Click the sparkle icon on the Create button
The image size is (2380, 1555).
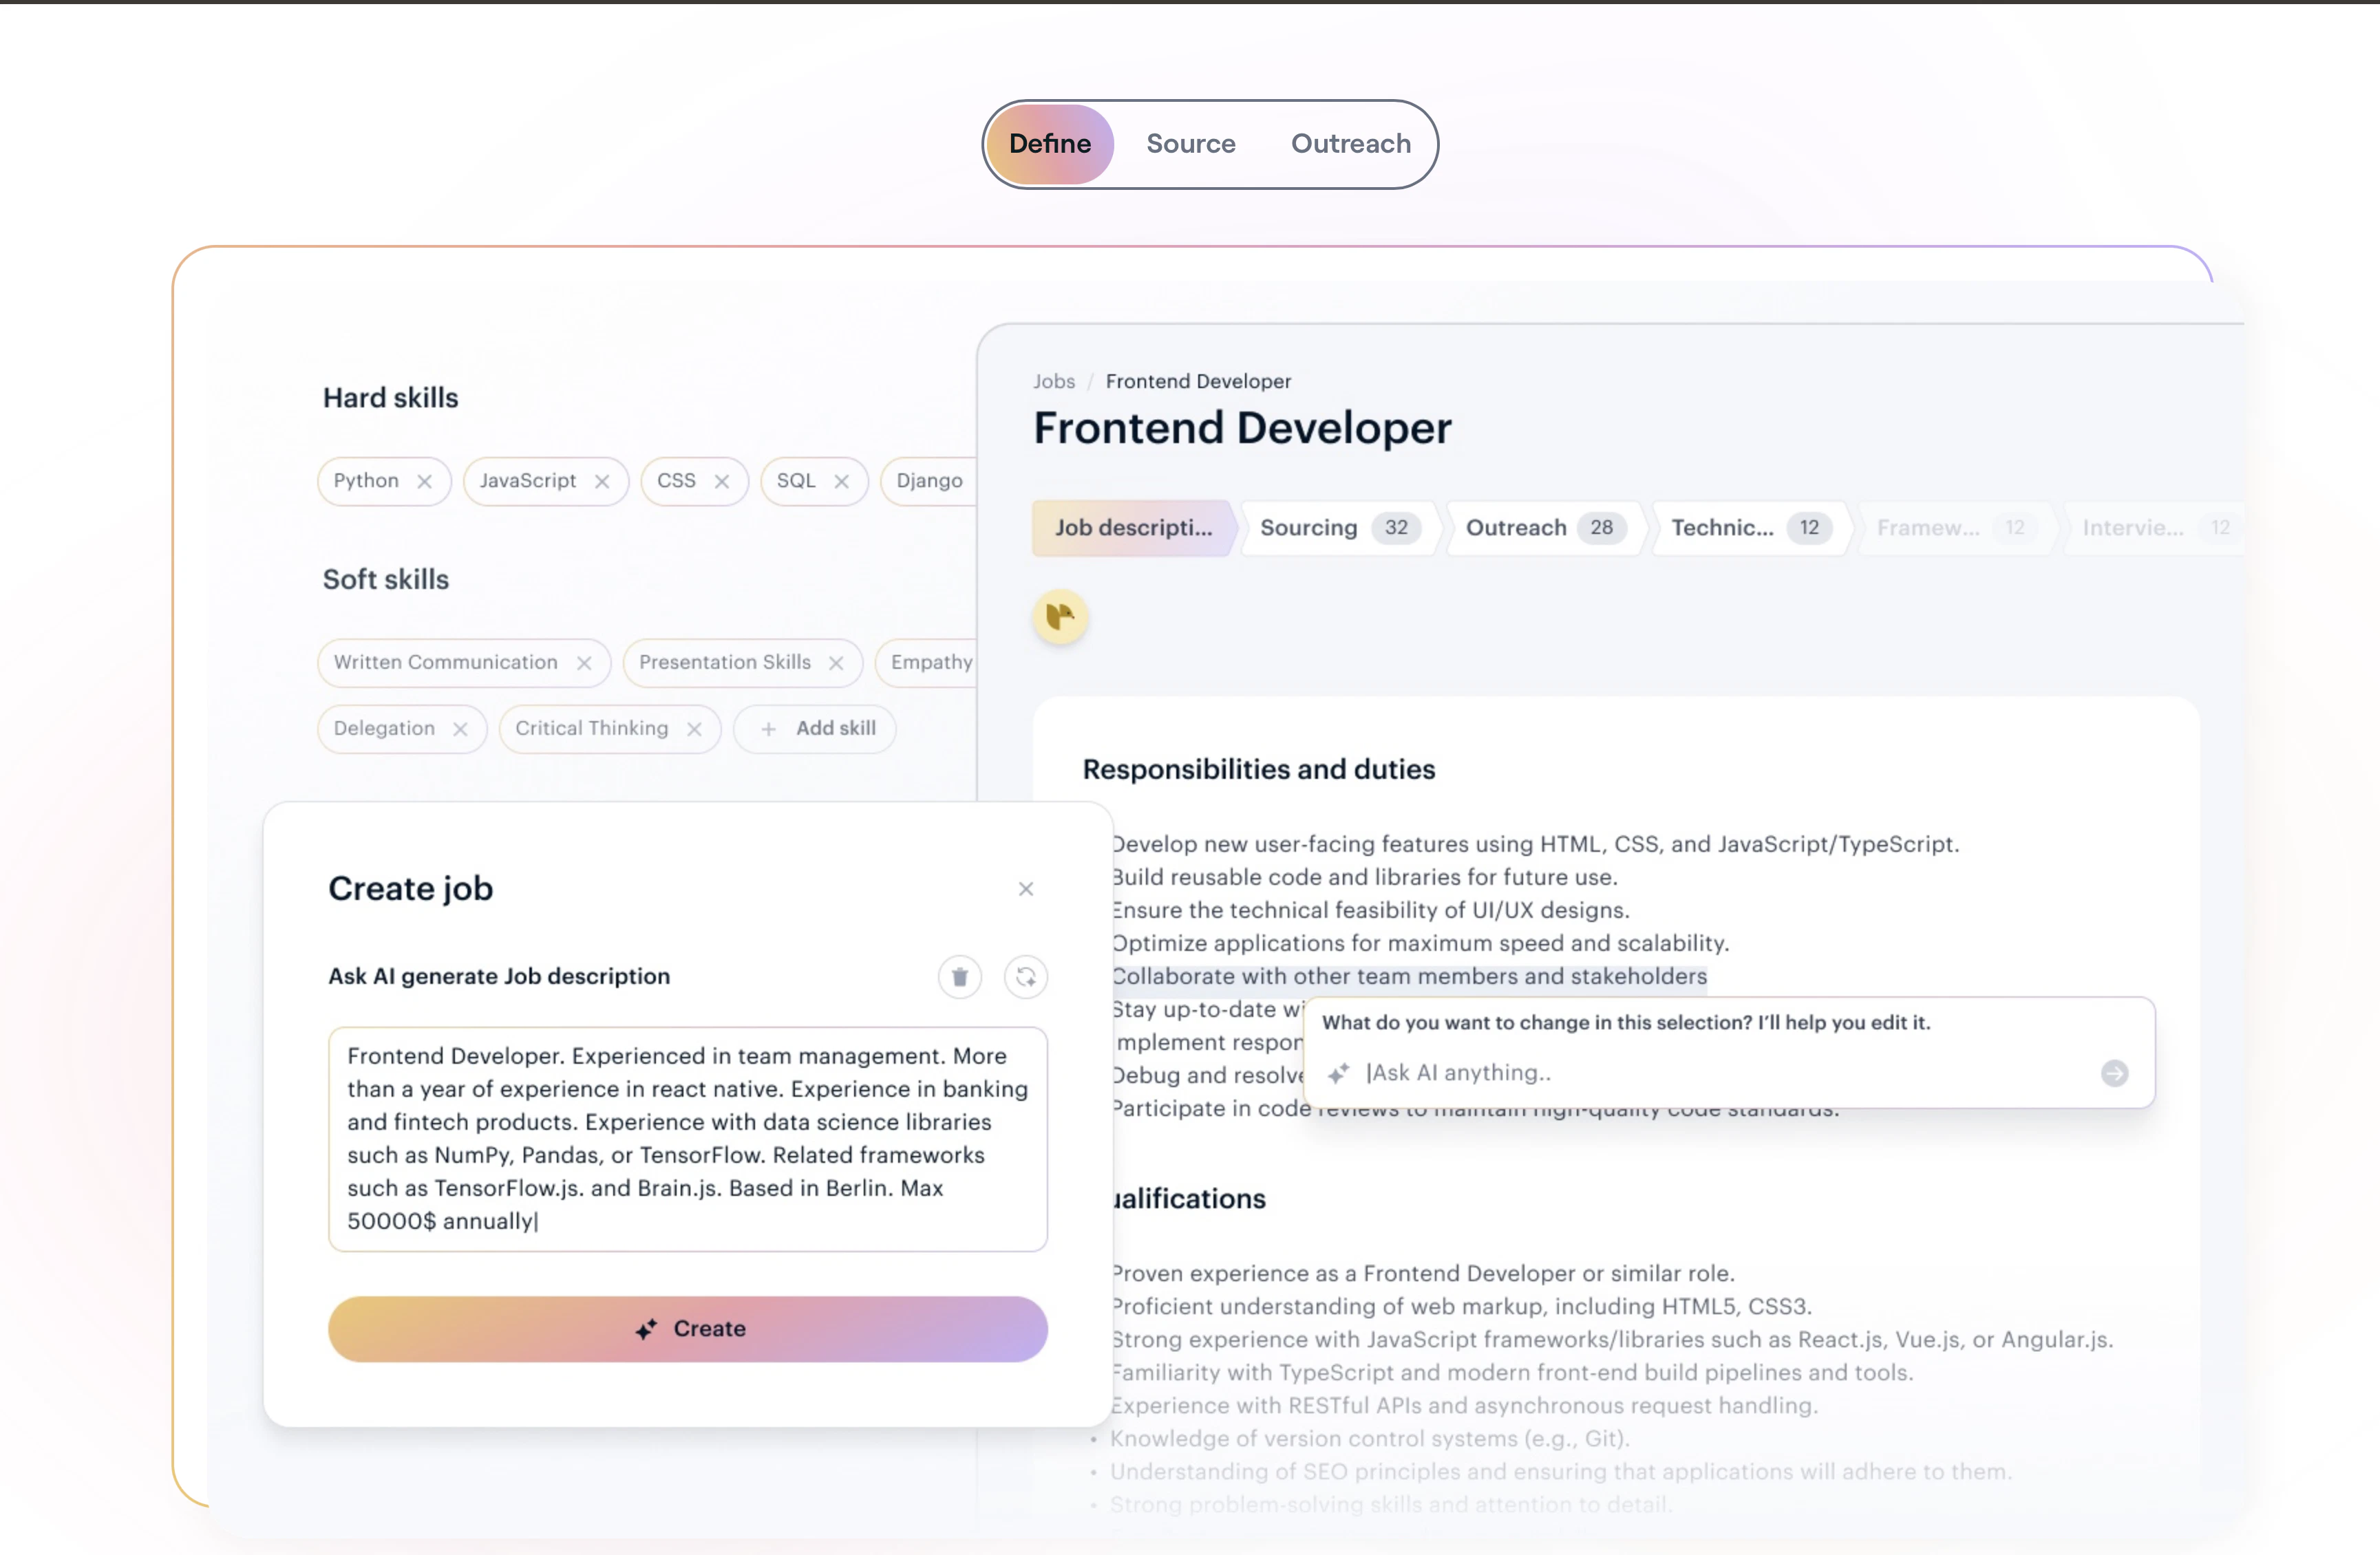pyautogui.click(x=646, y=1329)
